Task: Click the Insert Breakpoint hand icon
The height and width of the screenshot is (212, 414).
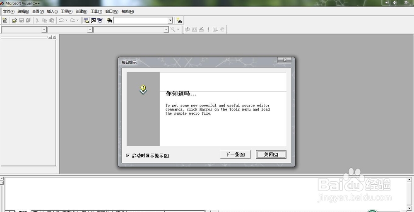Action: click(222, 29)
